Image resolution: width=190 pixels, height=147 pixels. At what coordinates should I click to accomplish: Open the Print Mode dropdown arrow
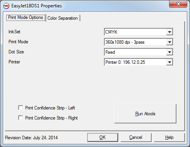coord(169,42)
